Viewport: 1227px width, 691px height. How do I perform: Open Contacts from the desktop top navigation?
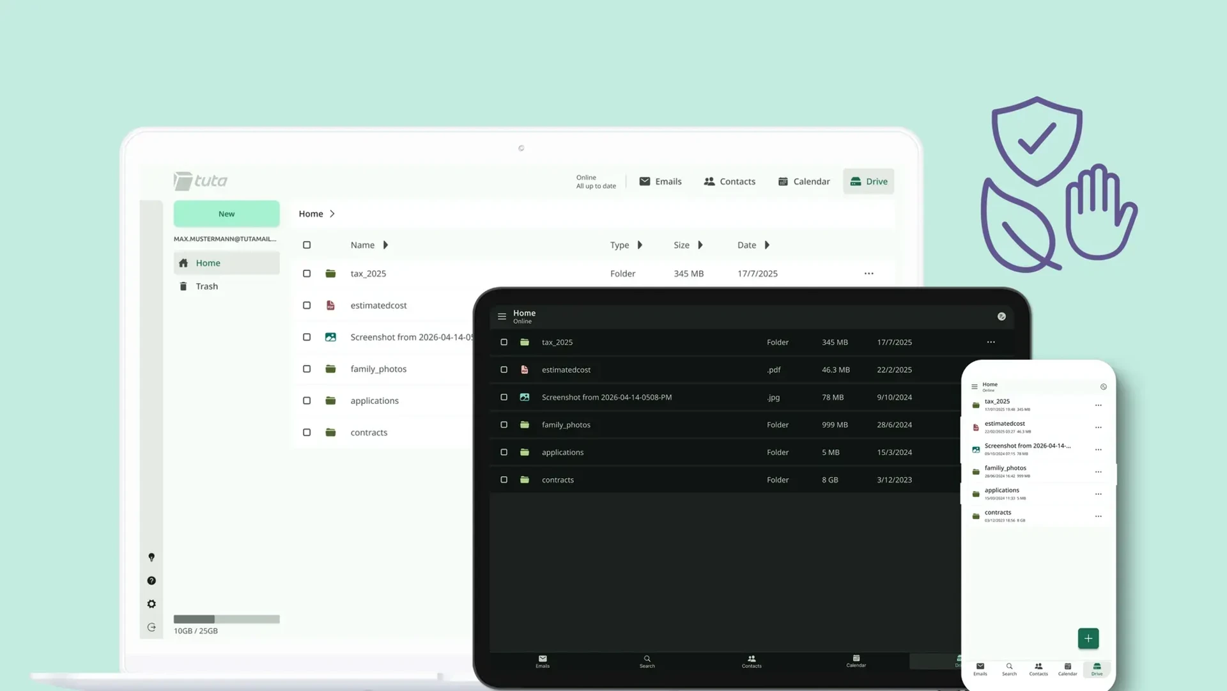[x=729, y=181]
